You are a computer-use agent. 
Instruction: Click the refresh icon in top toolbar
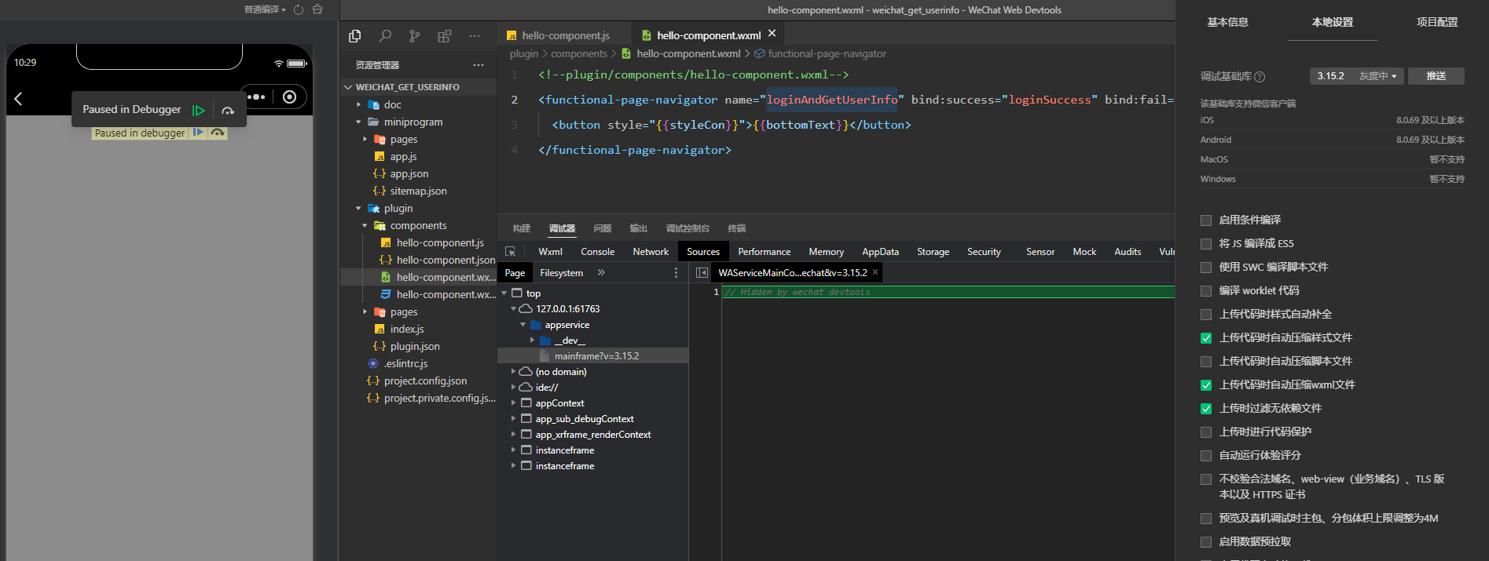point(299,9)
